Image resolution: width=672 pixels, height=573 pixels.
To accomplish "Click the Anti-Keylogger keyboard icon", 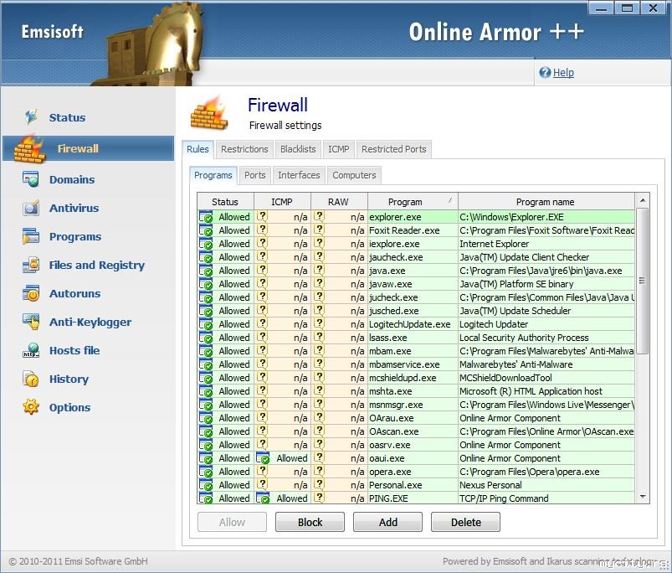I will click(31, 322).
